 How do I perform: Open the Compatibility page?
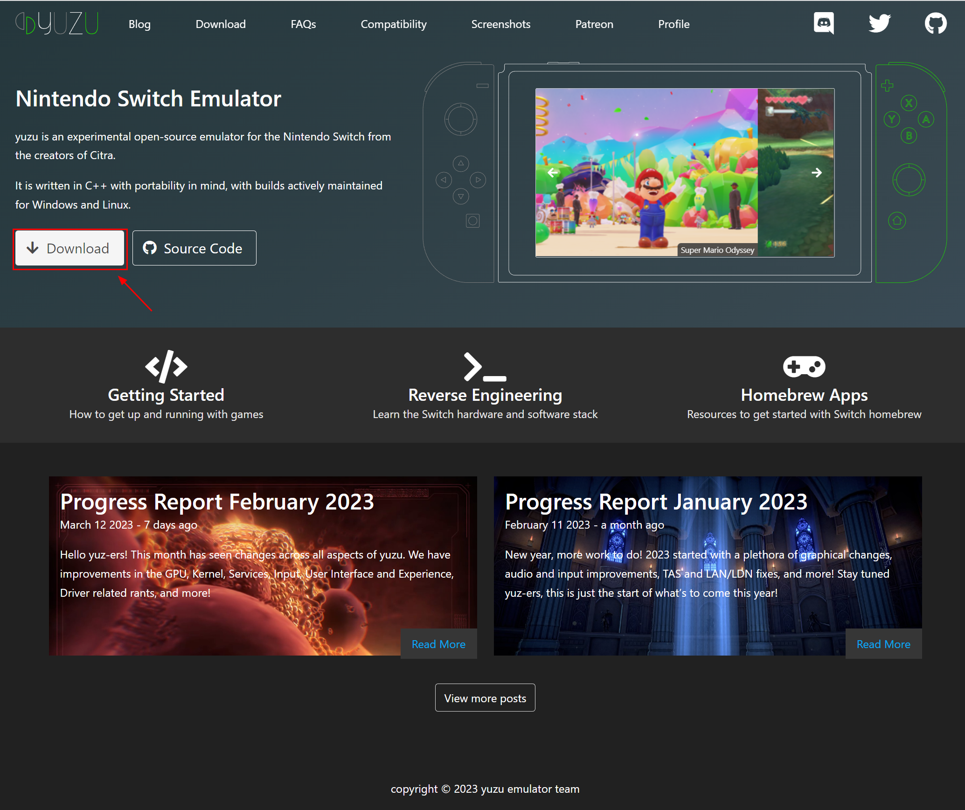point(394,24)
